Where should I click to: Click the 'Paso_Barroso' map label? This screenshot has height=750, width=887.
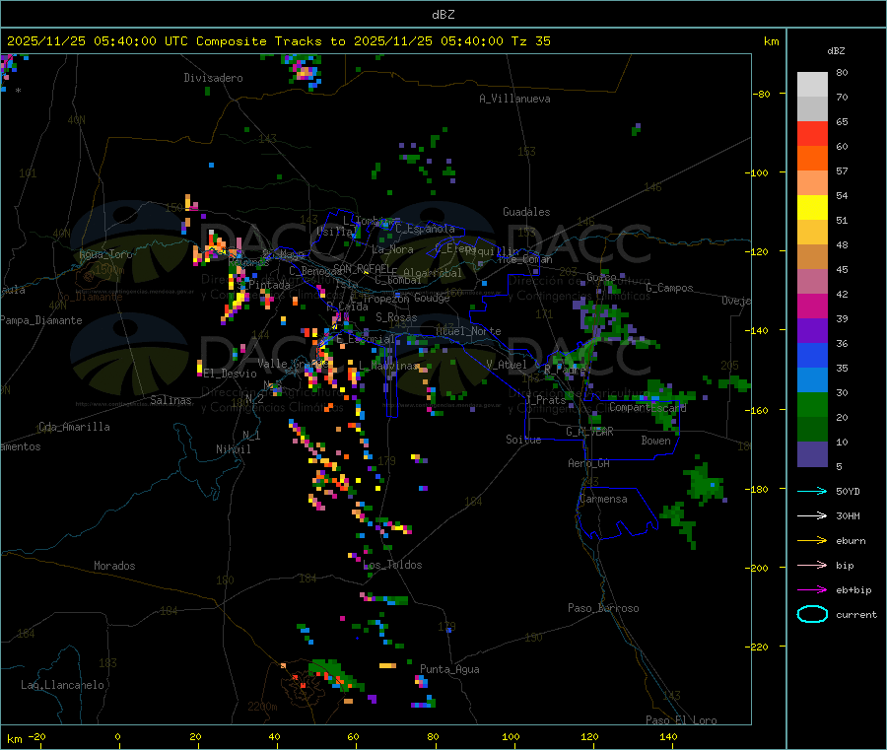point(603,608)
